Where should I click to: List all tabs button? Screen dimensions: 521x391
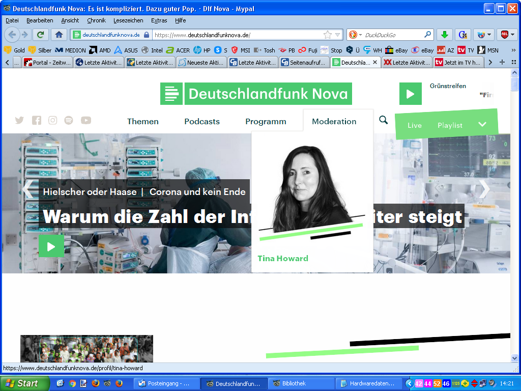point(514,62)
